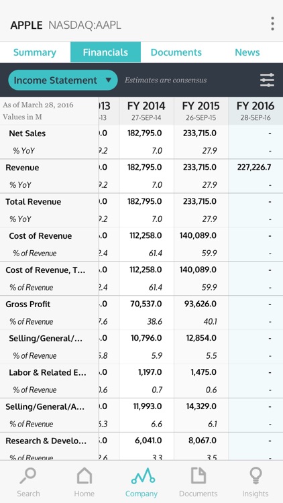This screenshot has height=503, width=283.
Task: Select the 10,796.0 cell
Action: pyautogui.click(x=146, y=338)
